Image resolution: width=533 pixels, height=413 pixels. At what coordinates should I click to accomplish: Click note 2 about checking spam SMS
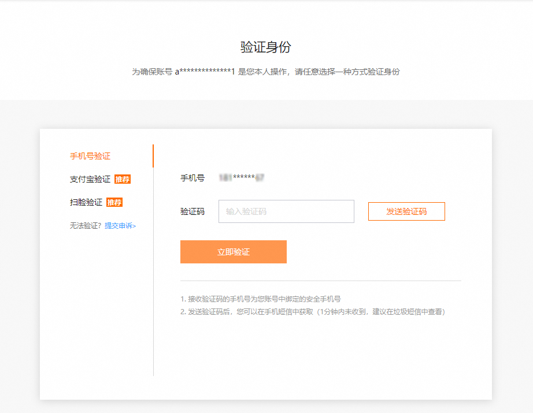point(312,312)
